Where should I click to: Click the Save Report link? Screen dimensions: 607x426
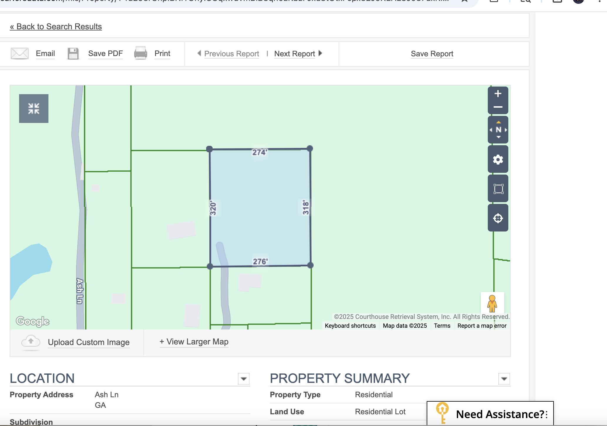point(432,54)
